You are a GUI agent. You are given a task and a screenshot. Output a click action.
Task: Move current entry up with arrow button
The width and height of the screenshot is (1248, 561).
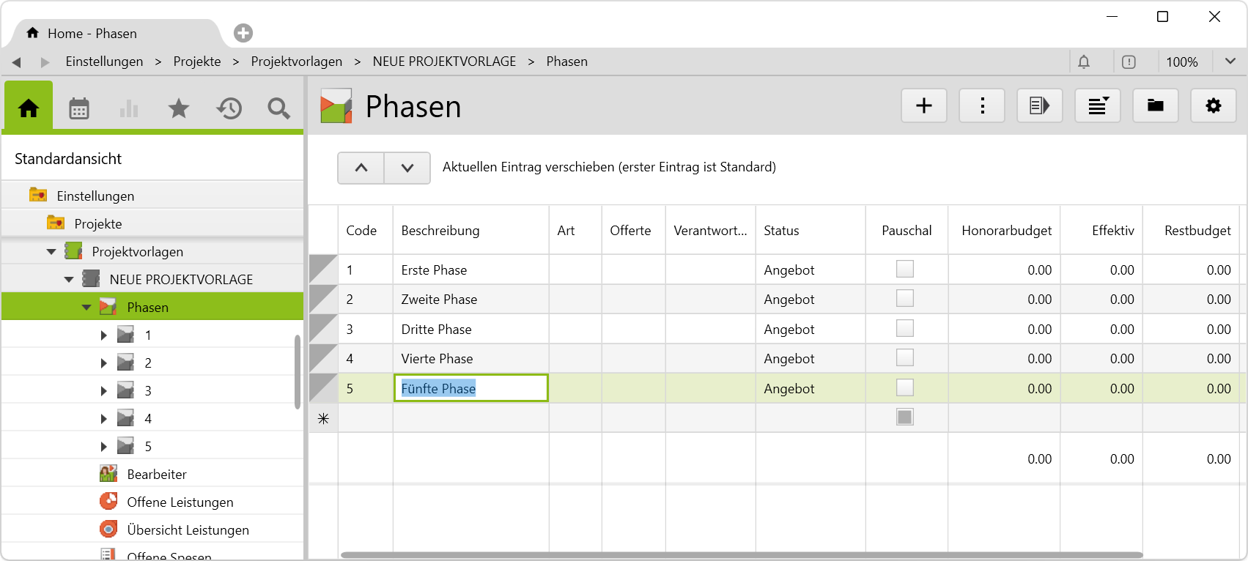[x=361, y=168]
